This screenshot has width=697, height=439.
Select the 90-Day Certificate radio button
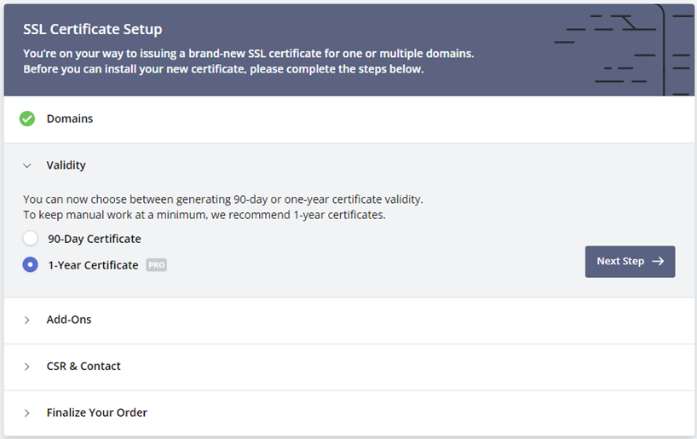[31, 239]
